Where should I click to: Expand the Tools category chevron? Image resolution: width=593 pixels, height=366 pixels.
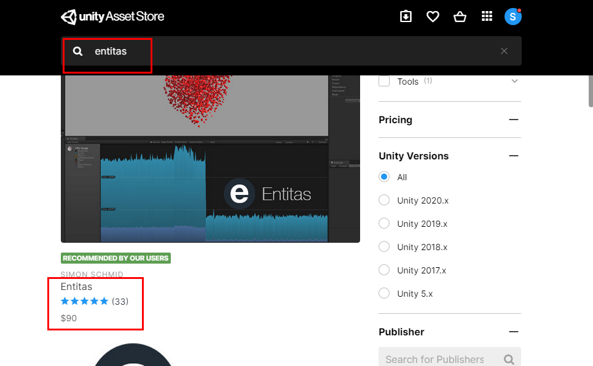tap(514, 80)
